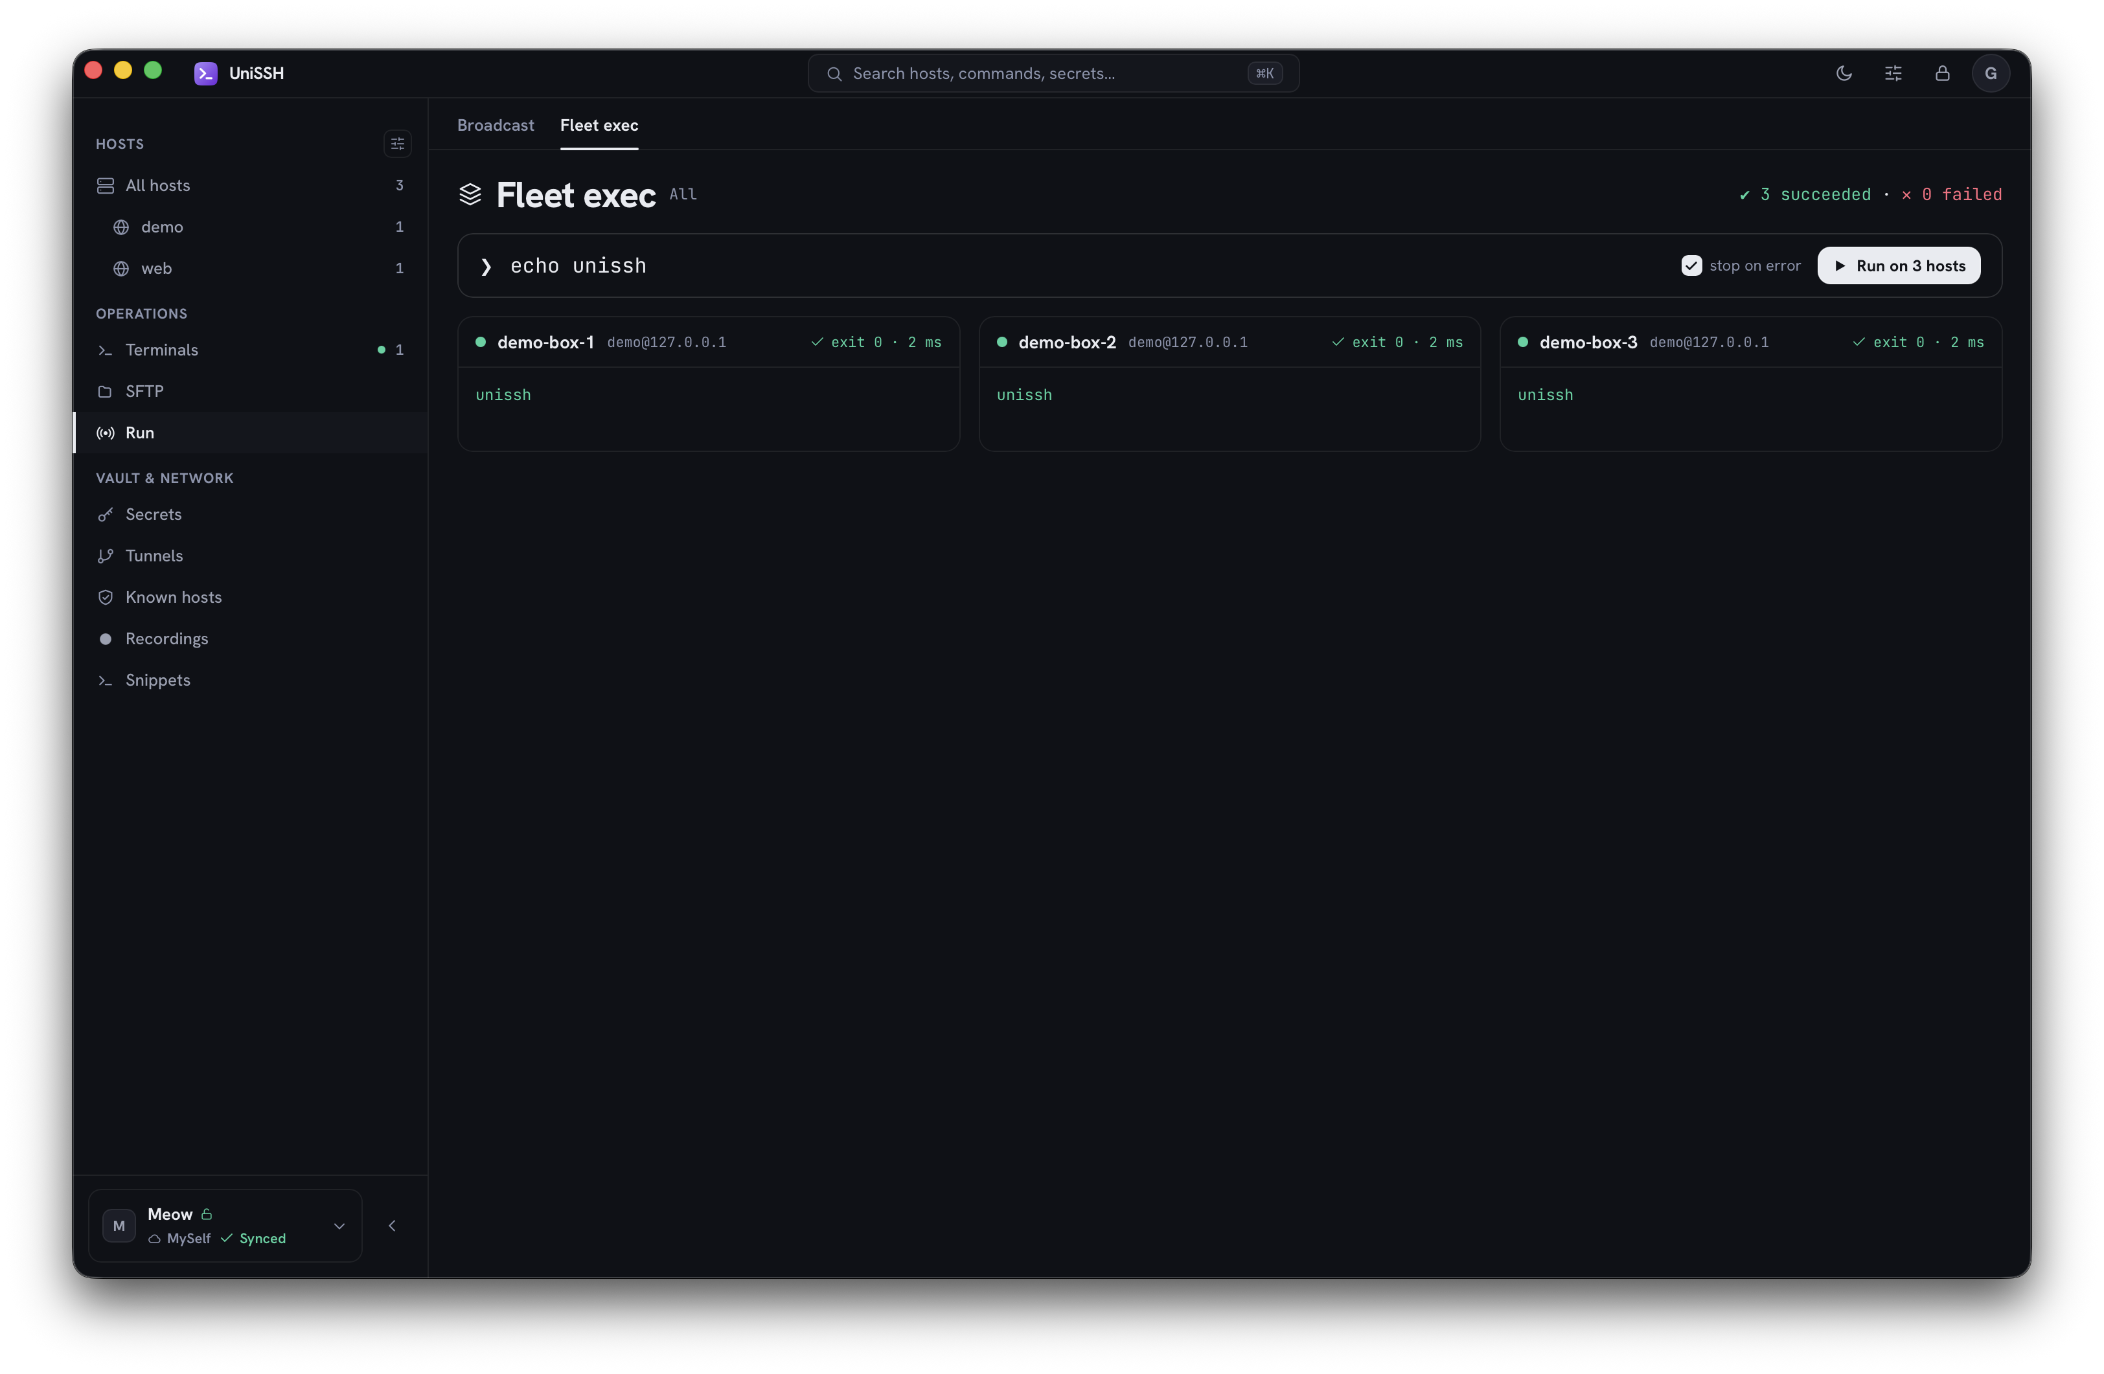Select the web host group
This screenshot has width=2104, height=1374.
pos(250,269)
